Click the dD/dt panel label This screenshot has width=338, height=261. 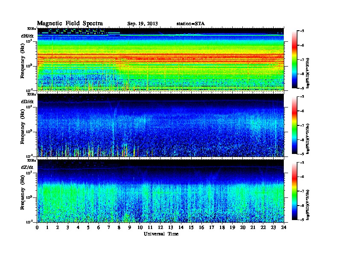(x=27, y=101)
